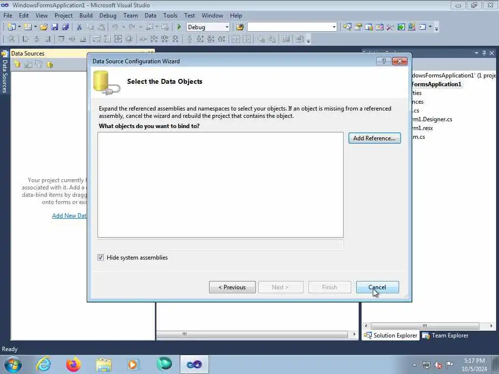Click the Start Debugging green arrow

(x=179, y=27)
